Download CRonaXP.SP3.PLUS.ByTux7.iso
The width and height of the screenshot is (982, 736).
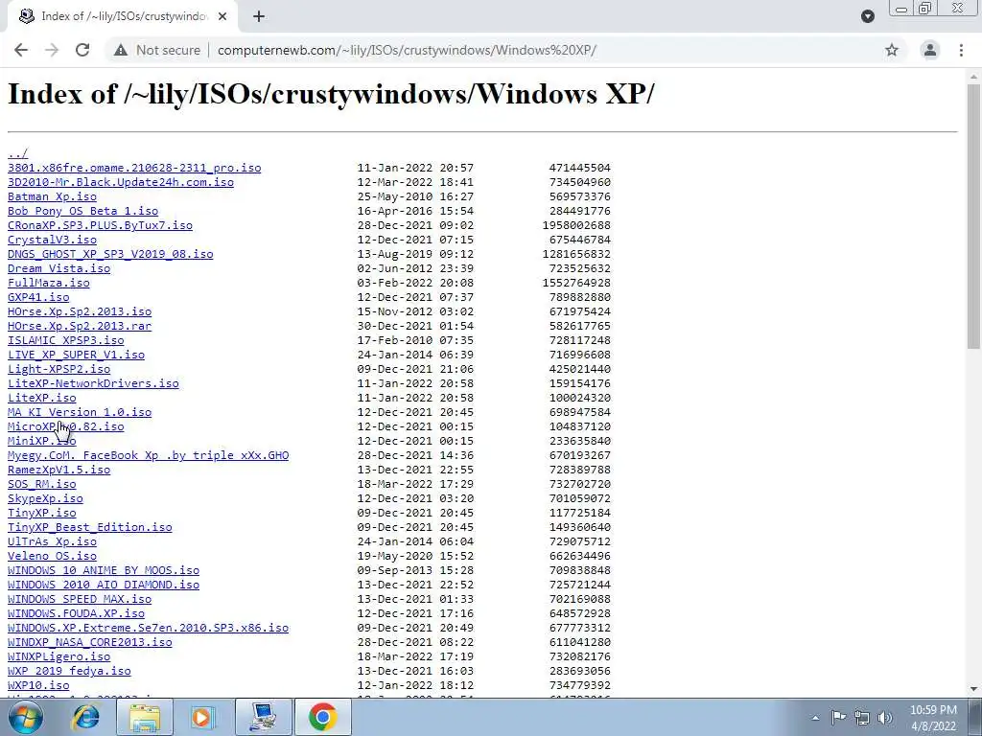(100, 225)
